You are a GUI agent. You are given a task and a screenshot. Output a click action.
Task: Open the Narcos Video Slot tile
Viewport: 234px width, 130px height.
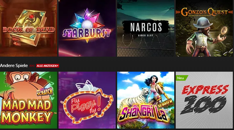pos(146,28)
